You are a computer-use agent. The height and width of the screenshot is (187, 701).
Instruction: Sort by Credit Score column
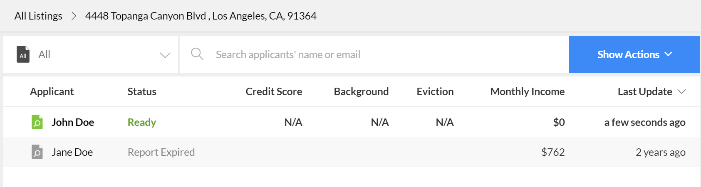pyautogui.click(x=274, y=91)
